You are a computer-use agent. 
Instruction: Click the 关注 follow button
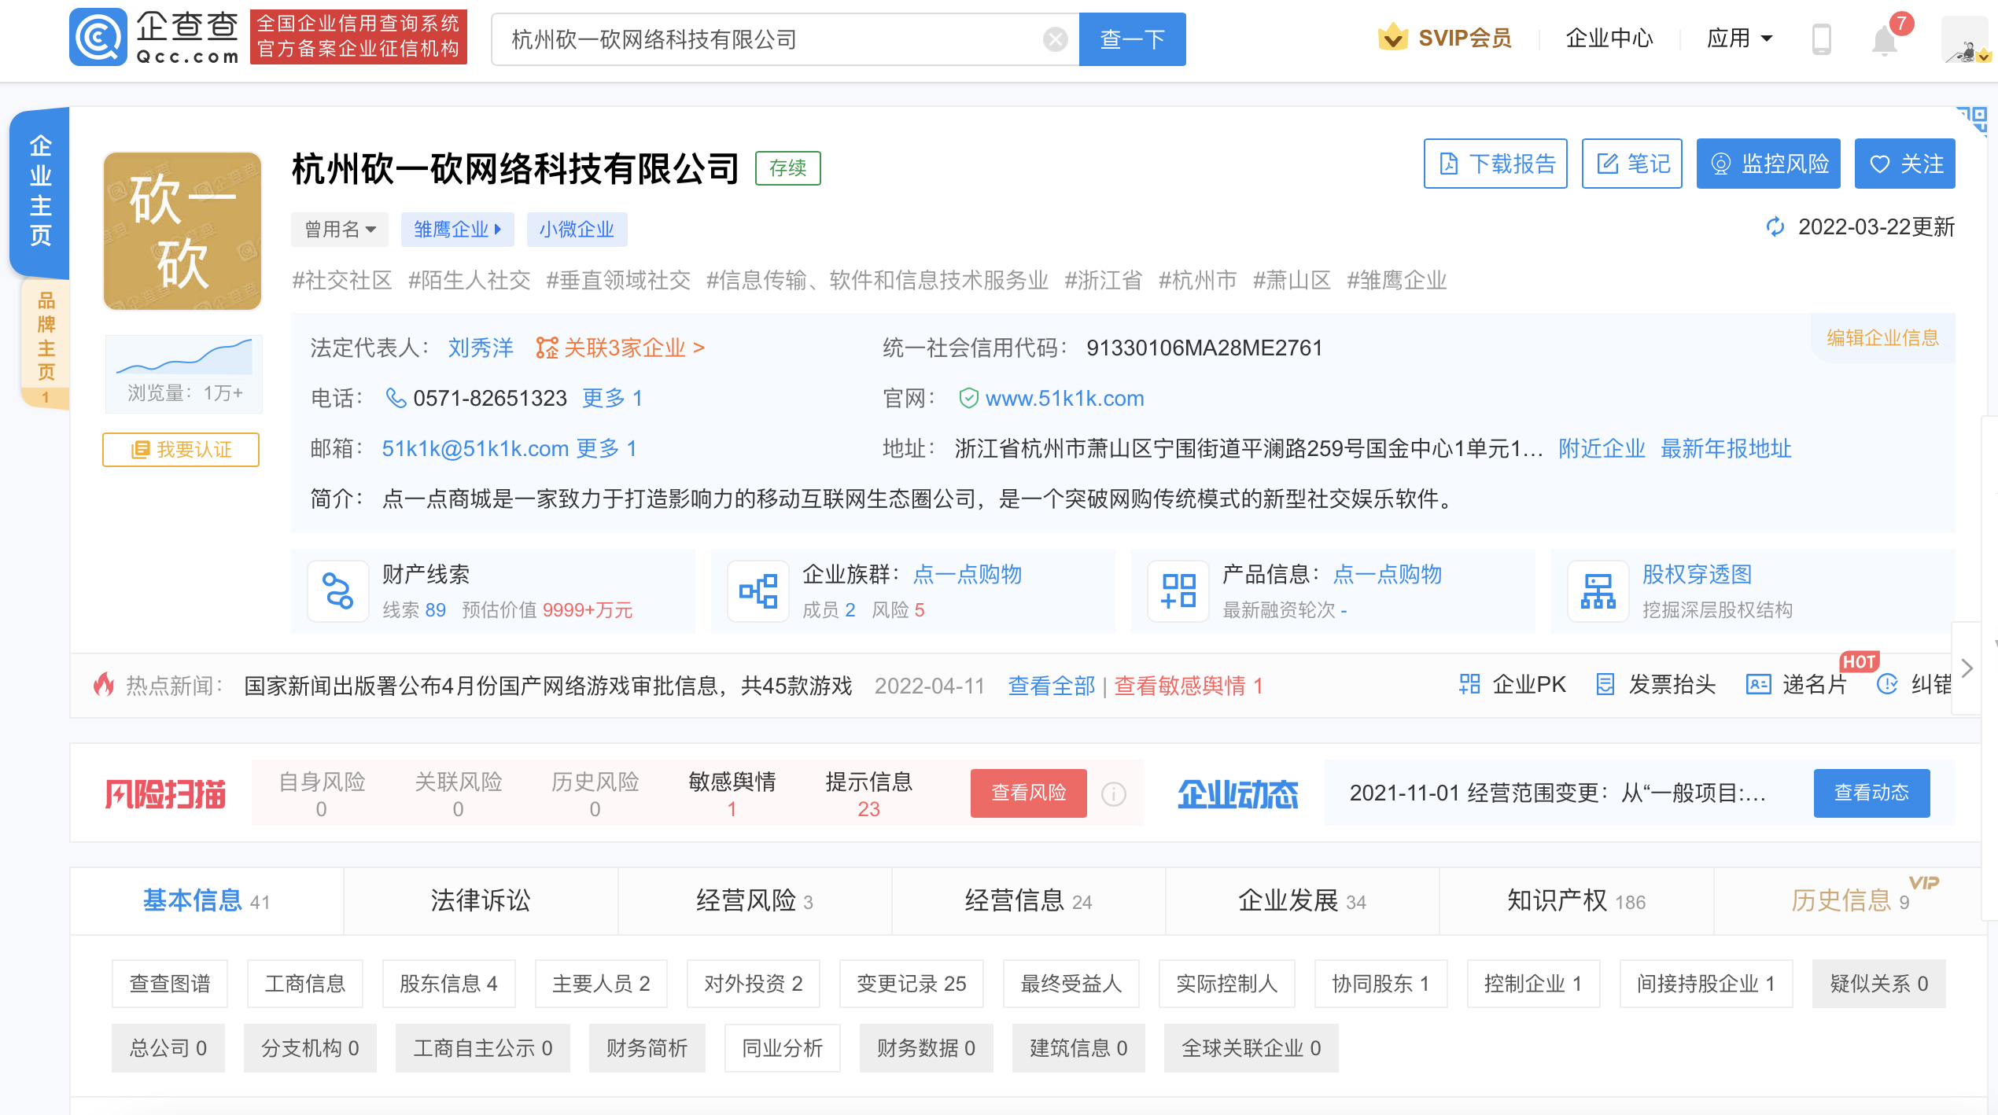click(1905, 164)
